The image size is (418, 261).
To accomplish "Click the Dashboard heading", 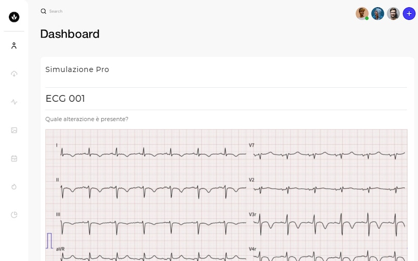I will (70, 34).
